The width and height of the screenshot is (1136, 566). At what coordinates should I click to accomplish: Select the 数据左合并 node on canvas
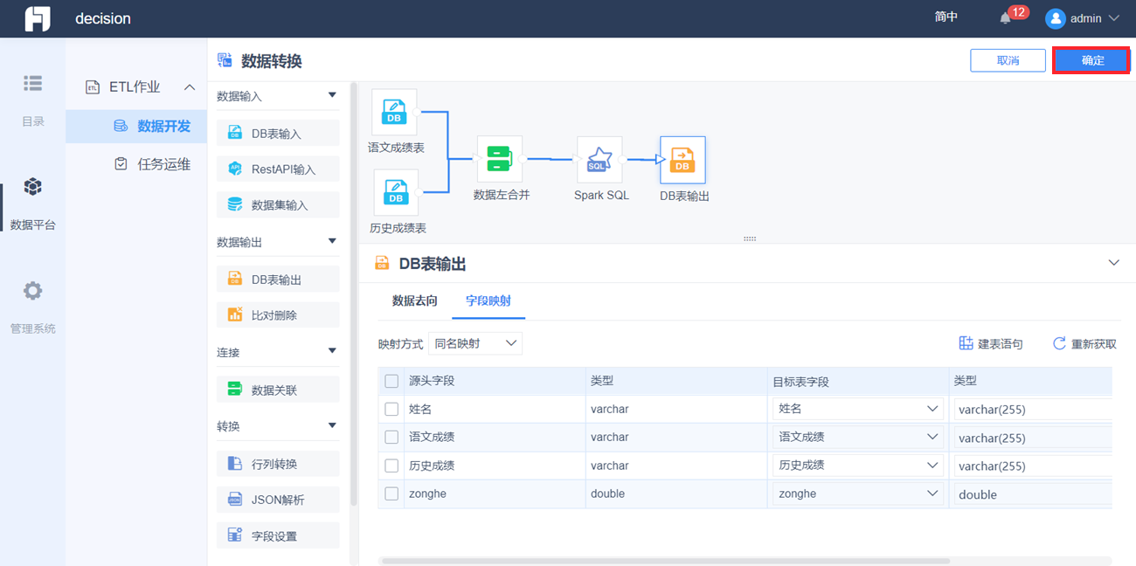pos(500,159)
